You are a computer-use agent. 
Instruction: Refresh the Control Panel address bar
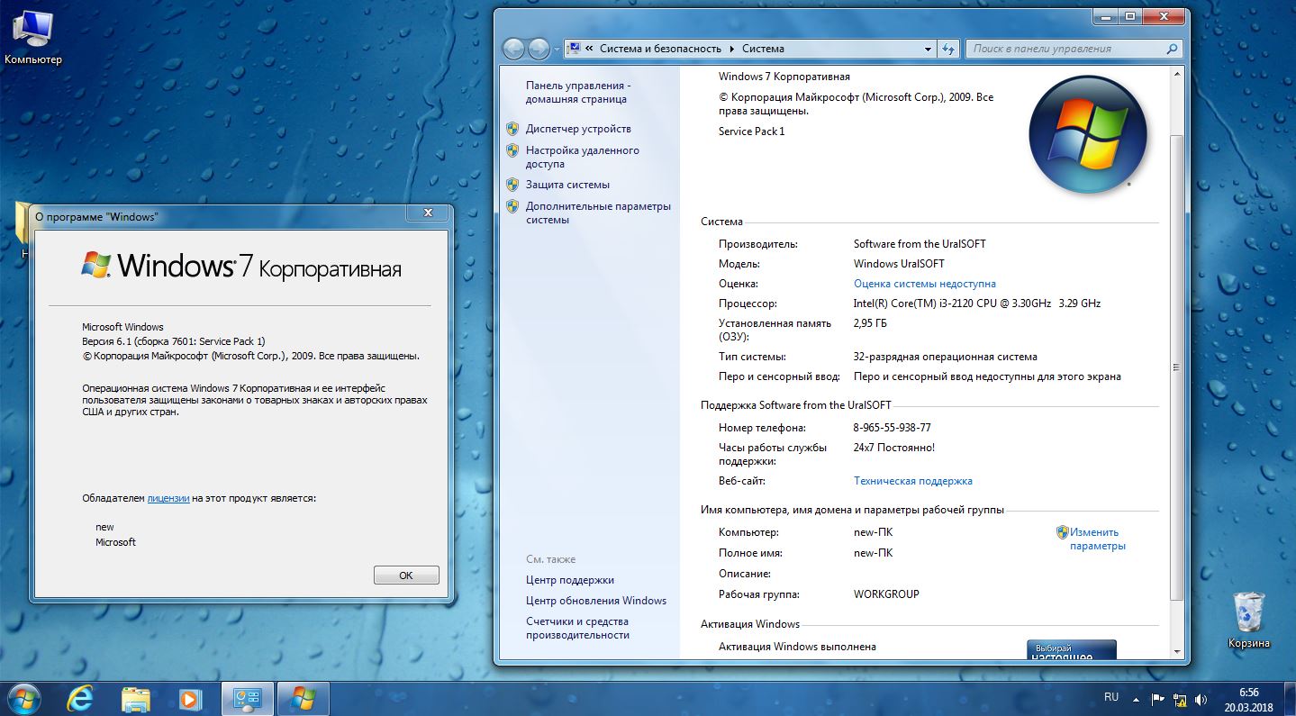[948, 49]
